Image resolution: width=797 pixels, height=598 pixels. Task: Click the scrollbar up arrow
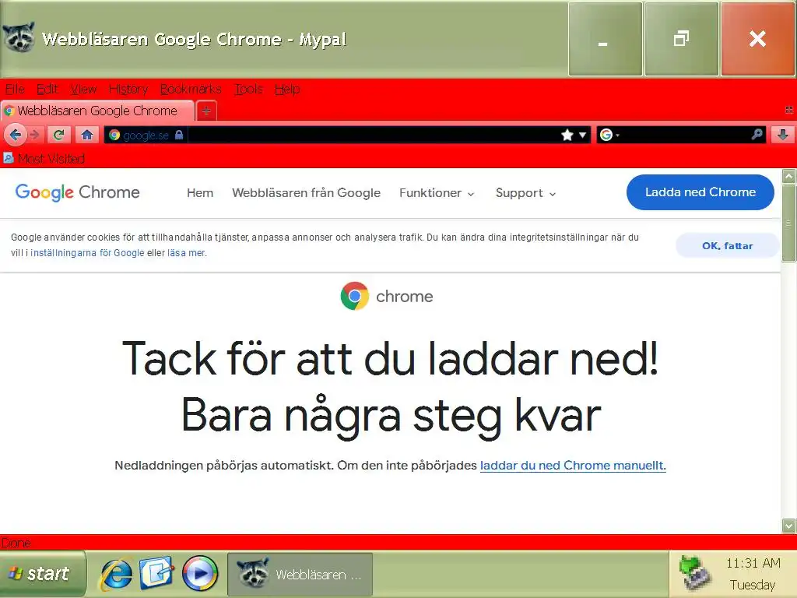click(x=789, y=177)
